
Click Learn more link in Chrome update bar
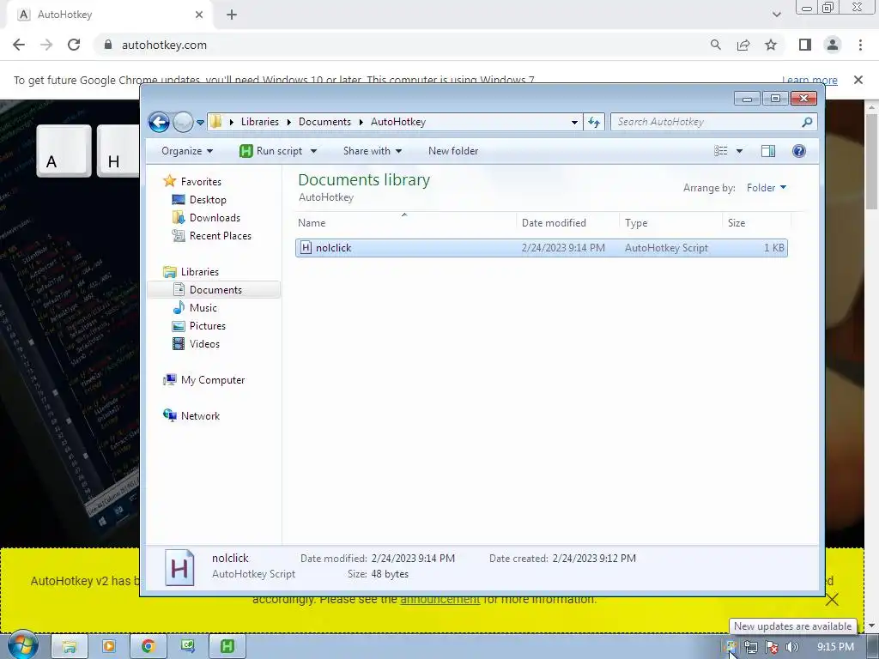click(809, 80)
